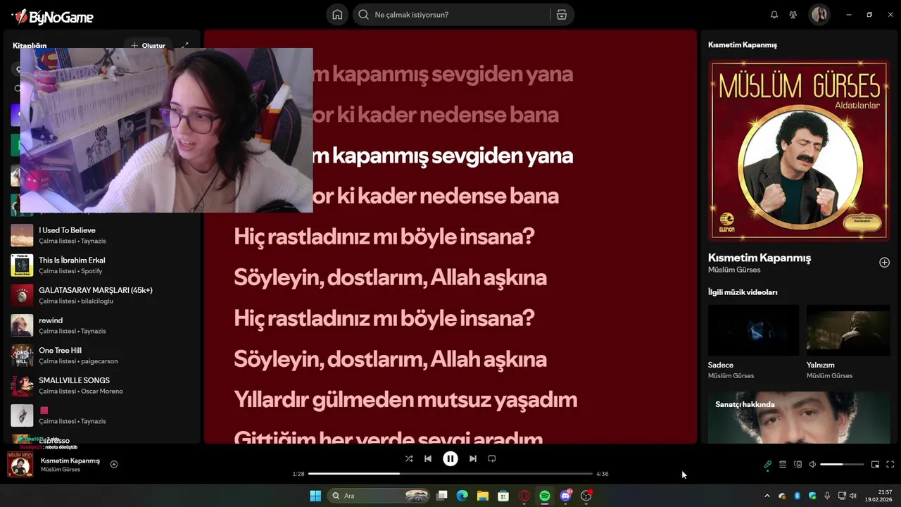Pause the current song
This screenshot has height=507, width=901.
tap(450, 458)
